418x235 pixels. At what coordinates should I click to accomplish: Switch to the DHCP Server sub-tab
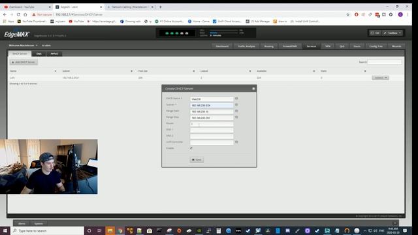click(x=20, y=54)
